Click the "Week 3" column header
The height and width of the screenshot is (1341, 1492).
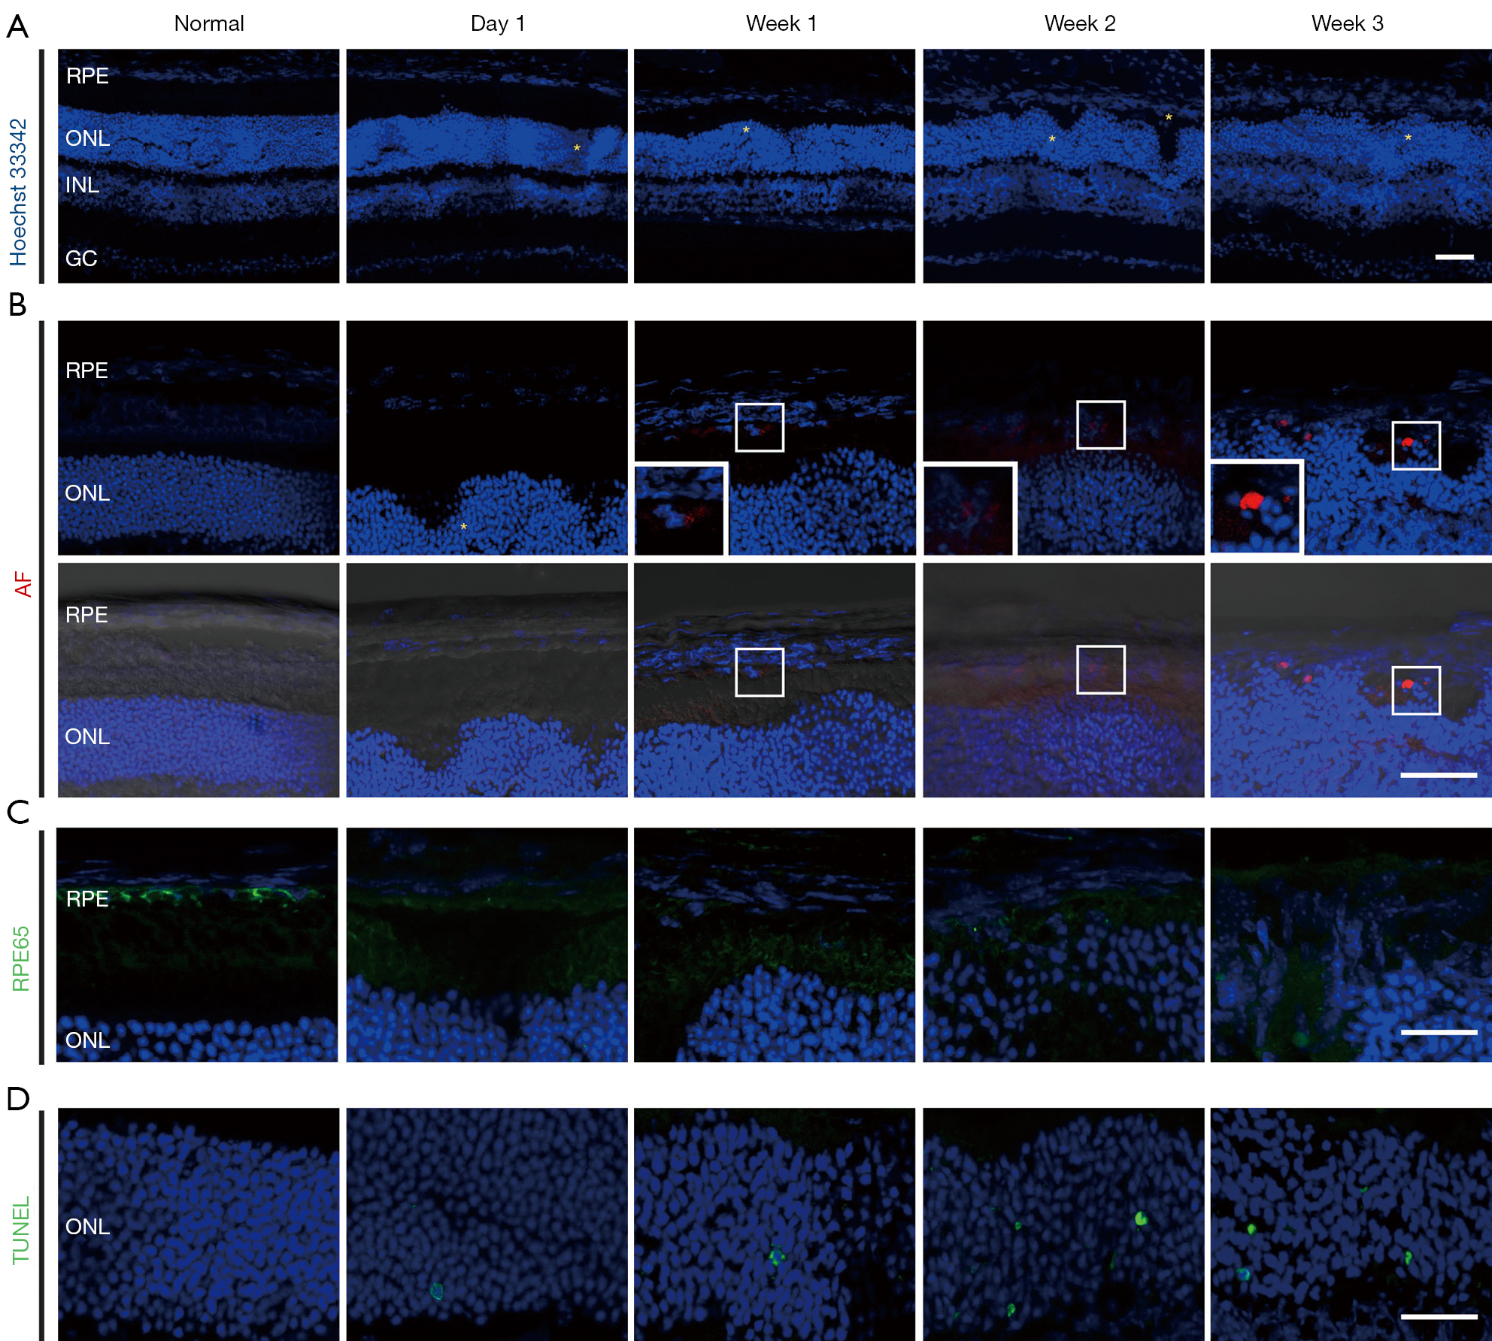[1347, 23]
